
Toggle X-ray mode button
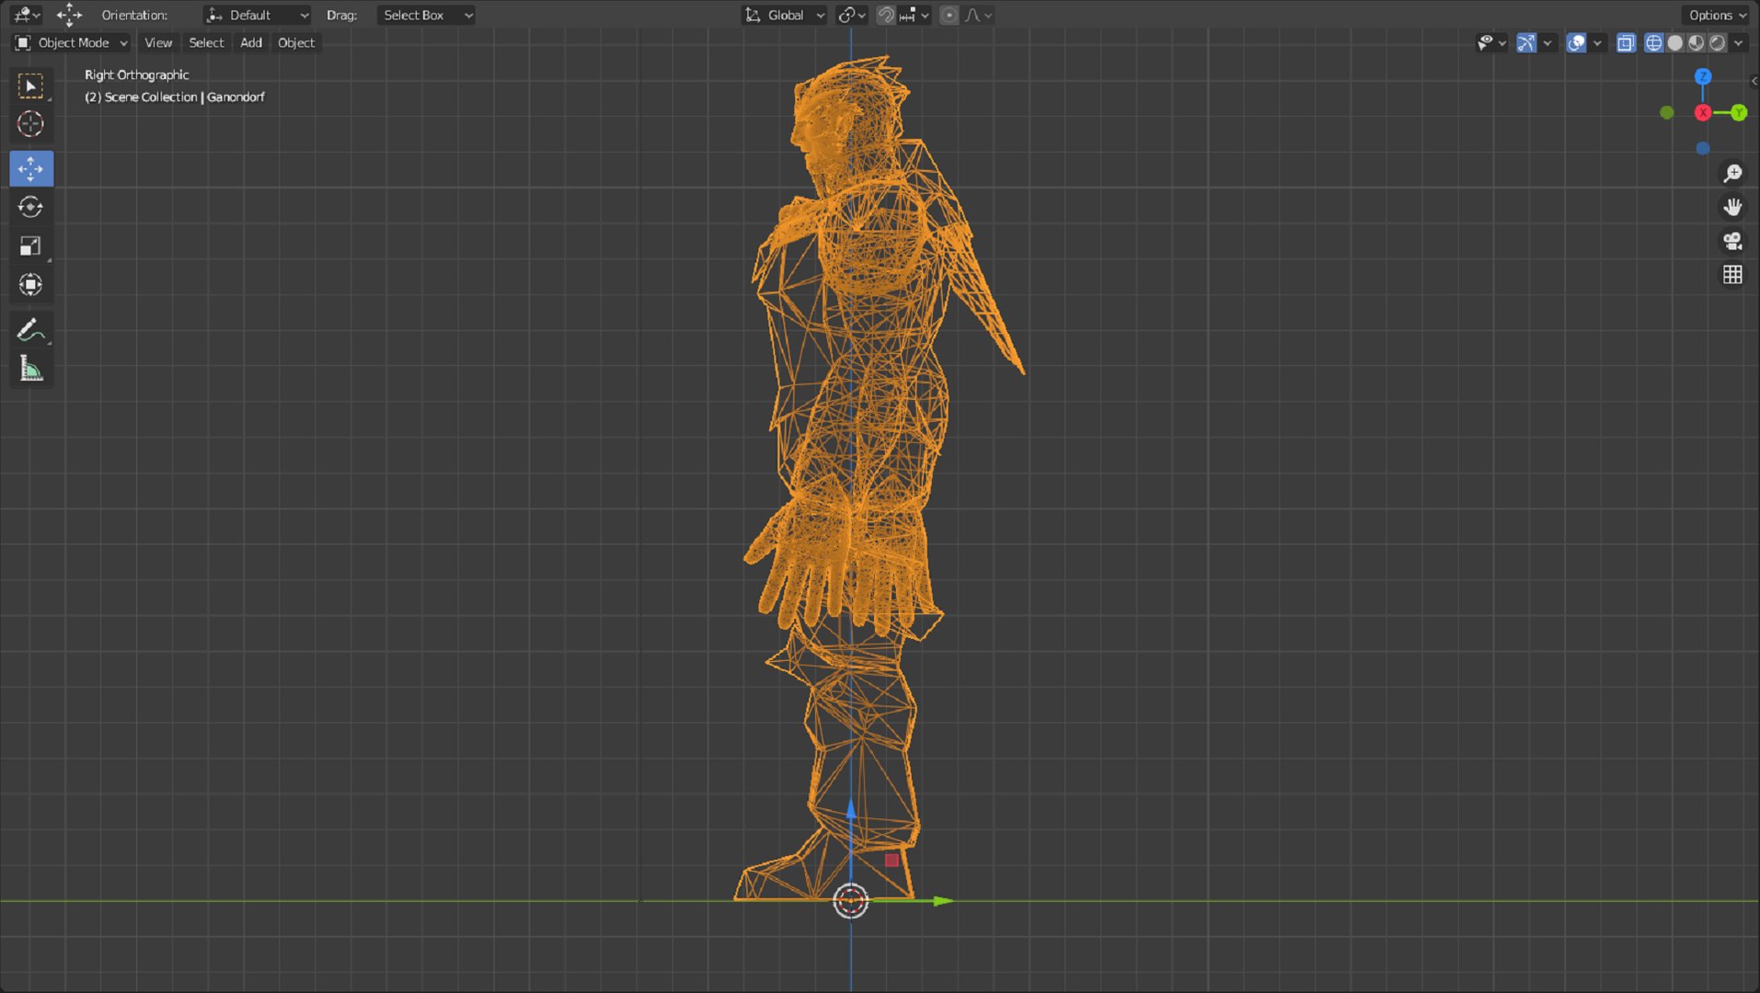pos(1626,42)
